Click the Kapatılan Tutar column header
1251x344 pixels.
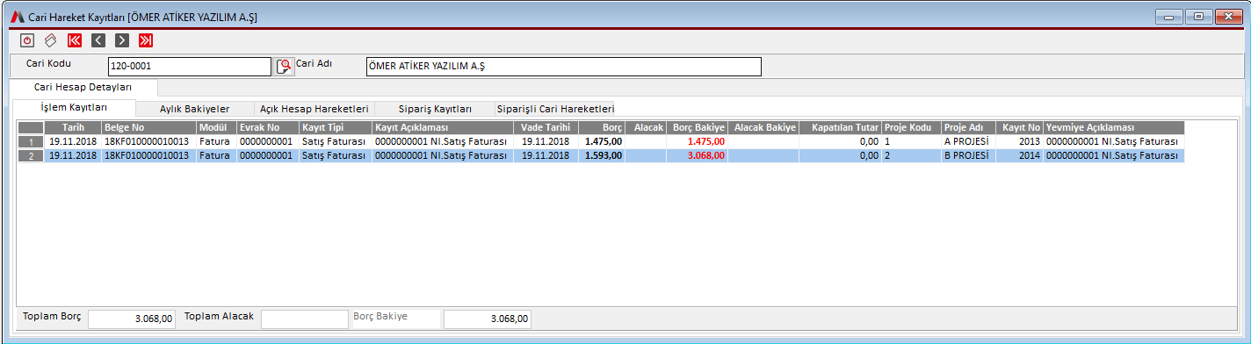click(x=840, y=127)
